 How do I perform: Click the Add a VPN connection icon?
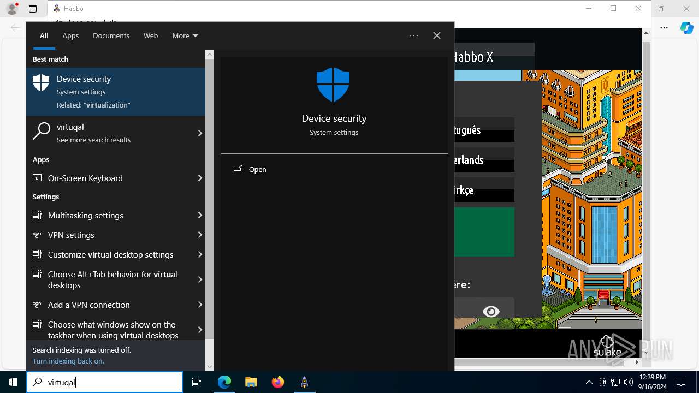coord(37,305)
